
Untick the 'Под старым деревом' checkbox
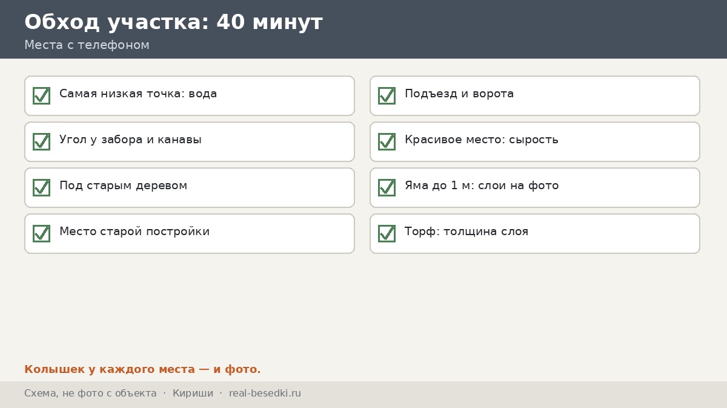coord(41,187)
